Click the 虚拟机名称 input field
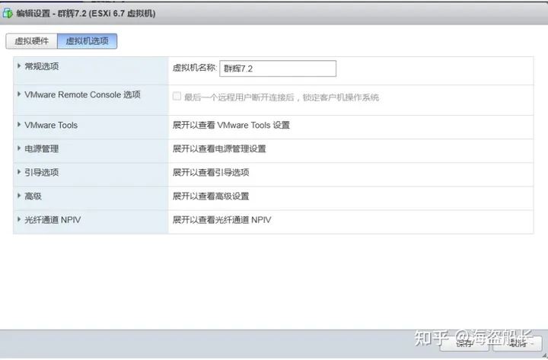The width and height of the screenshot is (548, 360). coord(278,68)
